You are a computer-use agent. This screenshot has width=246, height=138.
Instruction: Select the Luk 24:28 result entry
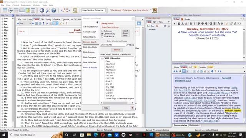[110, 95]
